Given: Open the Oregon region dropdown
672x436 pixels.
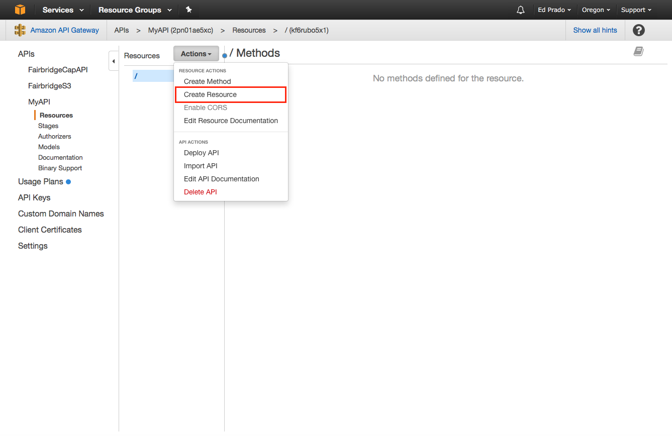Looking at the screenshot, I should (x=596, y=10).
